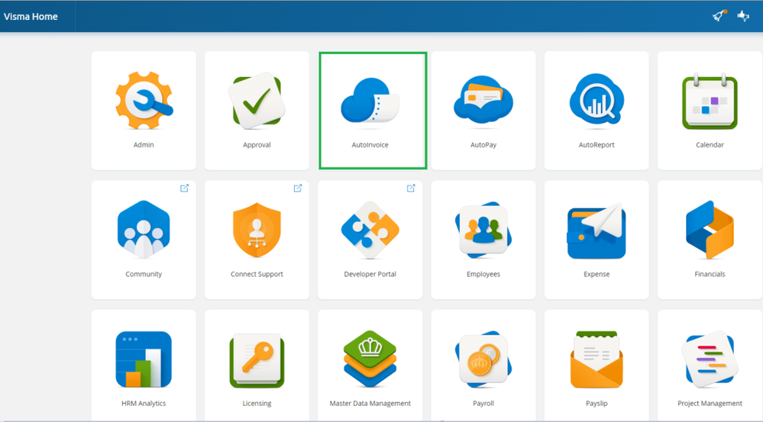
Task: Click the Payroll label text
Action: pyautogui.click(x=483, y=404)
